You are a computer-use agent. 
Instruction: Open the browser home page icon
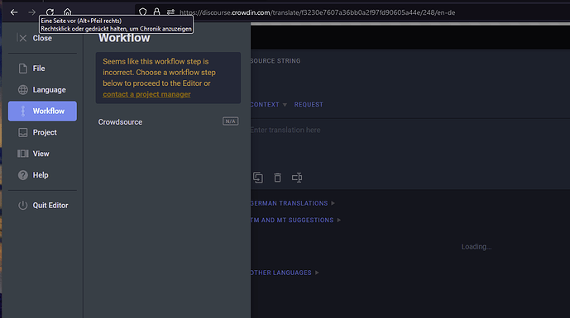tap(67, 12)
